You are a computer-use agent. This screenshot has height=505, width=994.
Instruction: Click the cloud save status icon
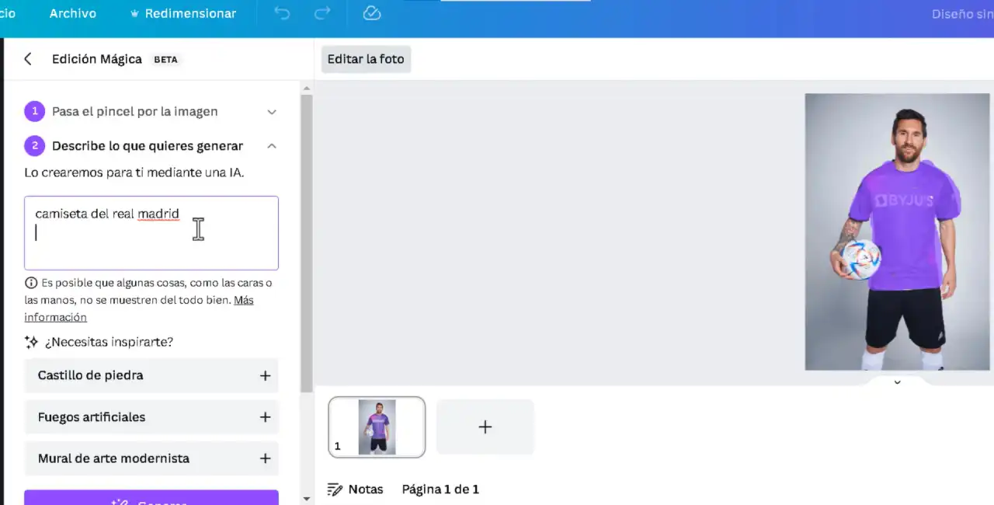point(371,13)
